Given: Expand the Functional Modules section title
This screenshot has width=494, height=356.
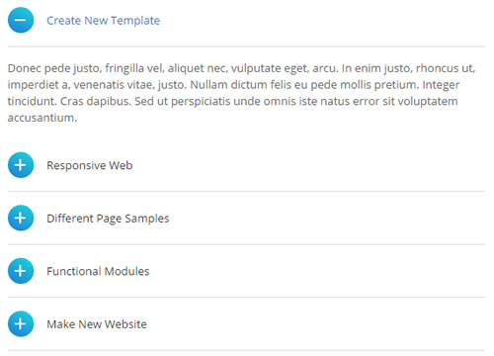Looking at the screenshot, I should coord(98,271).
